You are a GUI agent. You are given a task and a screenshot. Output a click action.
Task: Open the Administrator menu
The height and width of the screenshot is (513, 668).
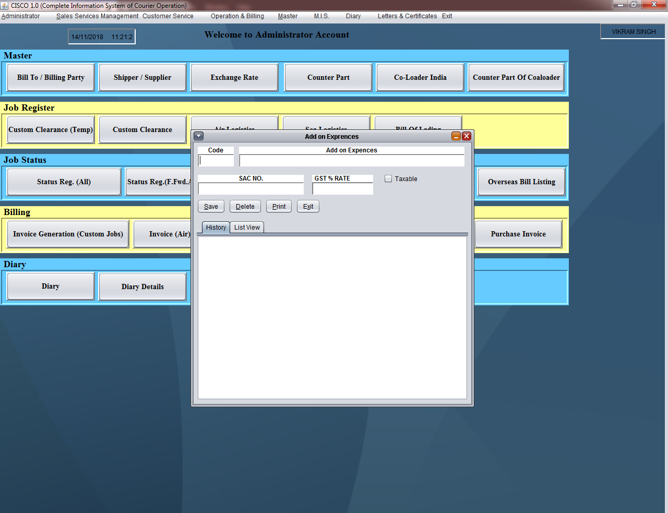pos(20,16)
